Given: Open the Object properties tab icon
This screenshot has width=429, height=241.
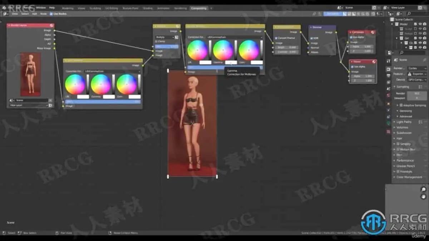Looking at the screenshot, I should click(389, 104).
